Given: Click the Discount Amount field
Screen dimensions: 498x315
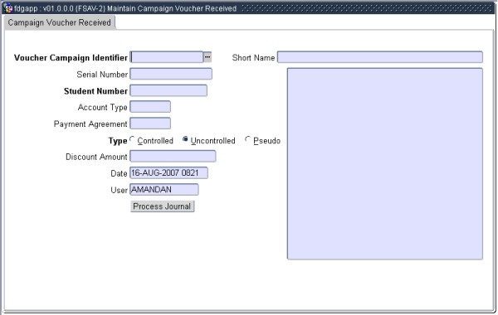Looking at the screenshot, I should (x=173, y=157).
